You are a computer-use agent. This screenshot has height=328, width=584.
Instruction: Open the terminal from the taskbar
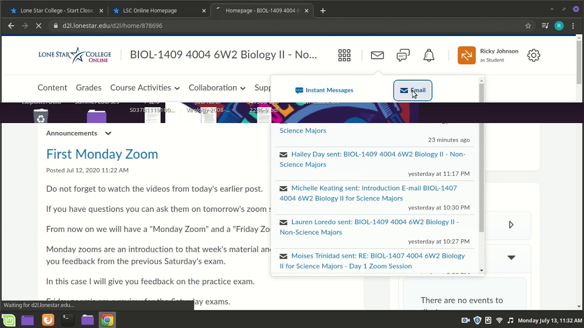pyautogui.click(x=68, y=320)
